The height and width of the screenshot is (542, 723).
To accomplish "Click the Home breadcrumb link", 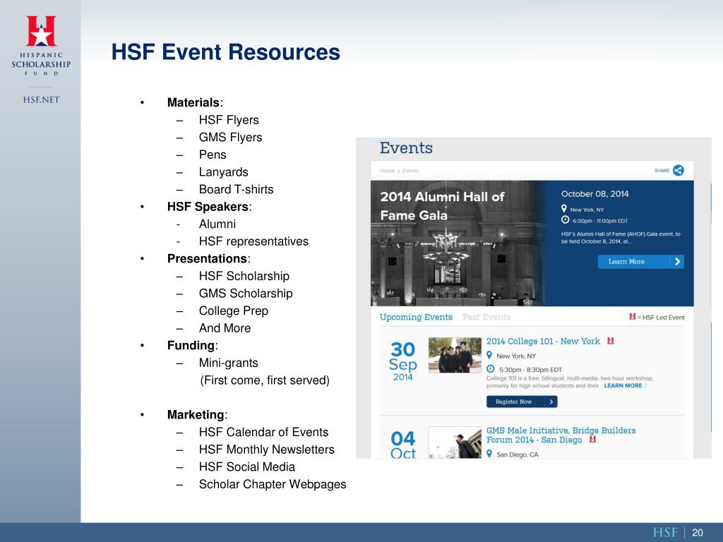I will click(388, 171).
